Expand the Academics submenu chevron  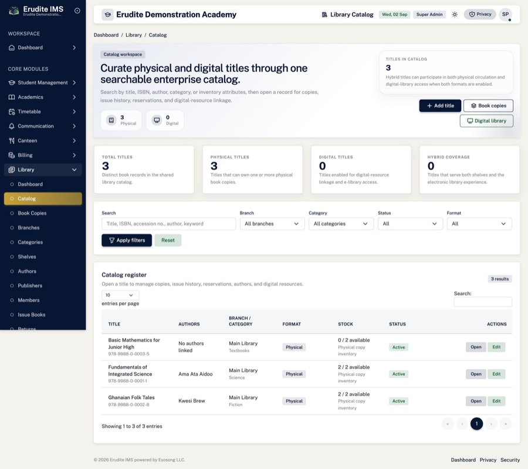(x=74, y=97)
